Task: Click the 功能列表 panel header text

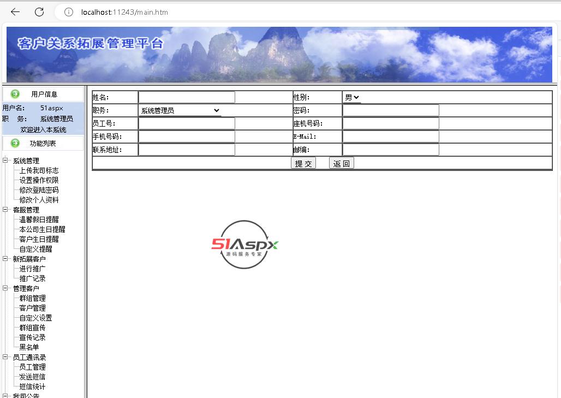Action: (43, 143)
